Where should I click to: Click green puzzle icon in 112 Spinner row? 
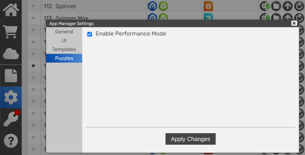(265, 6)
